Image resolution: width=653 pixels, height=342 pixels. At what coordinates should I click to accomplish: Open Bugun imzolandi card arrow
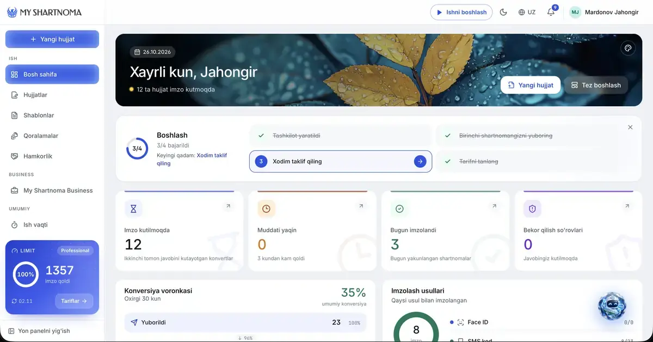click(494, 206)
